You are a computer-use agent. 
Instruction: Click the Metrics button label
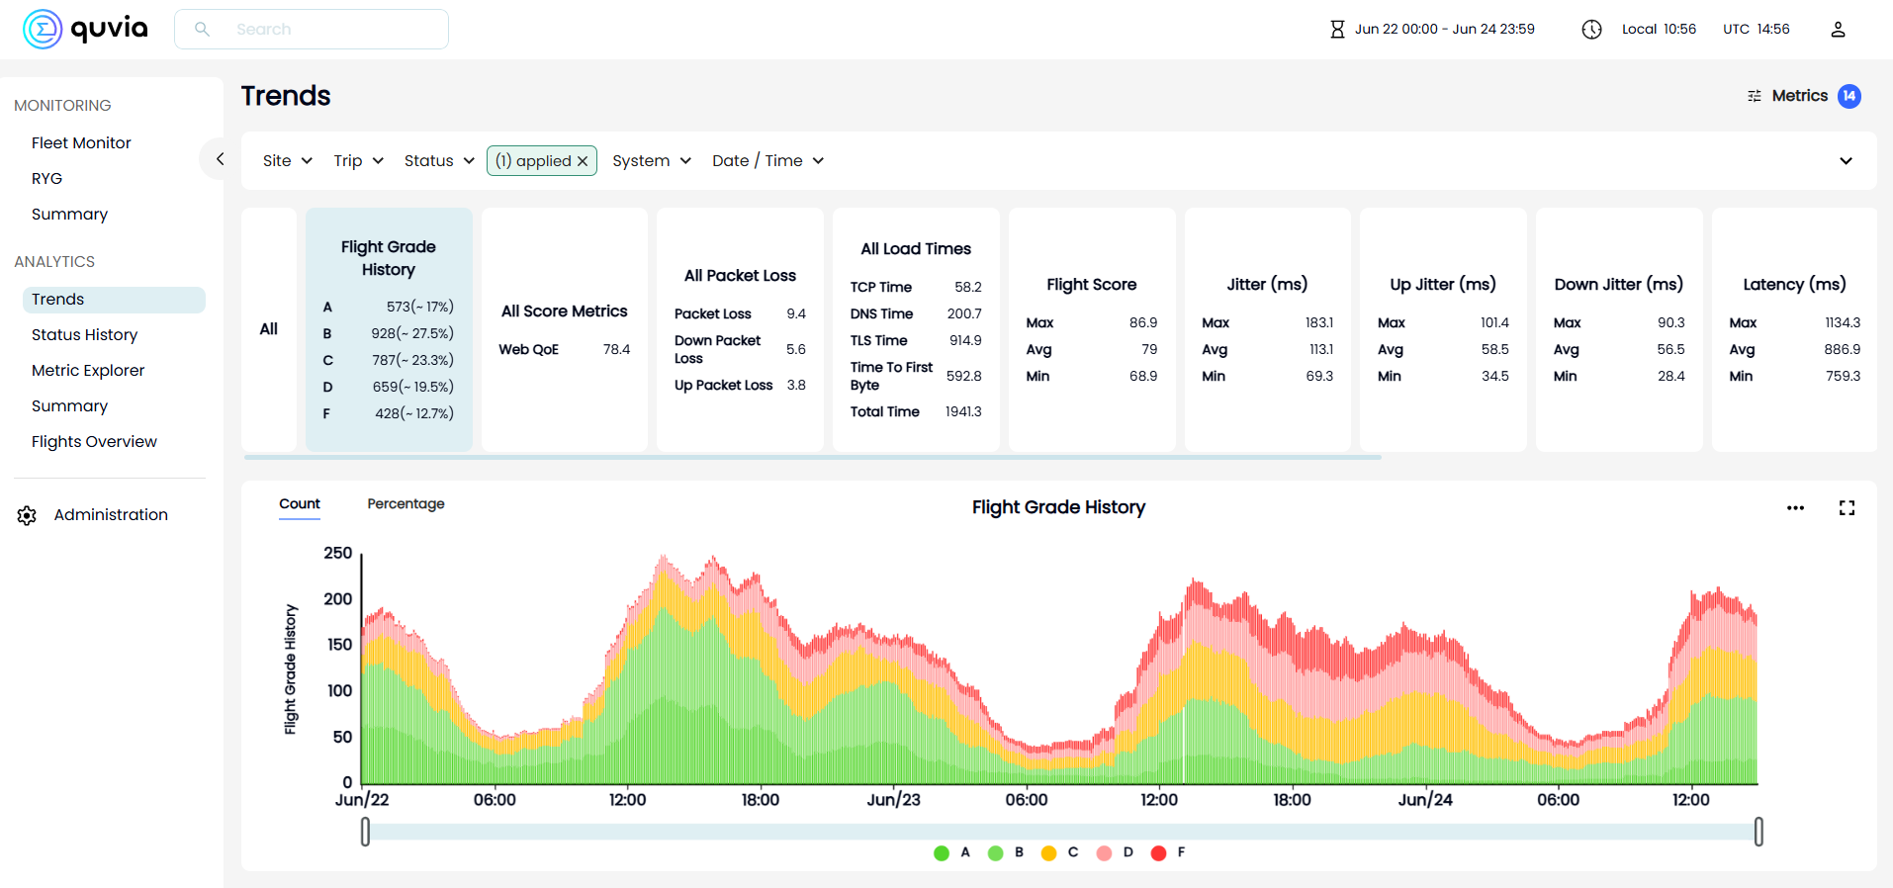point(1799,96)
